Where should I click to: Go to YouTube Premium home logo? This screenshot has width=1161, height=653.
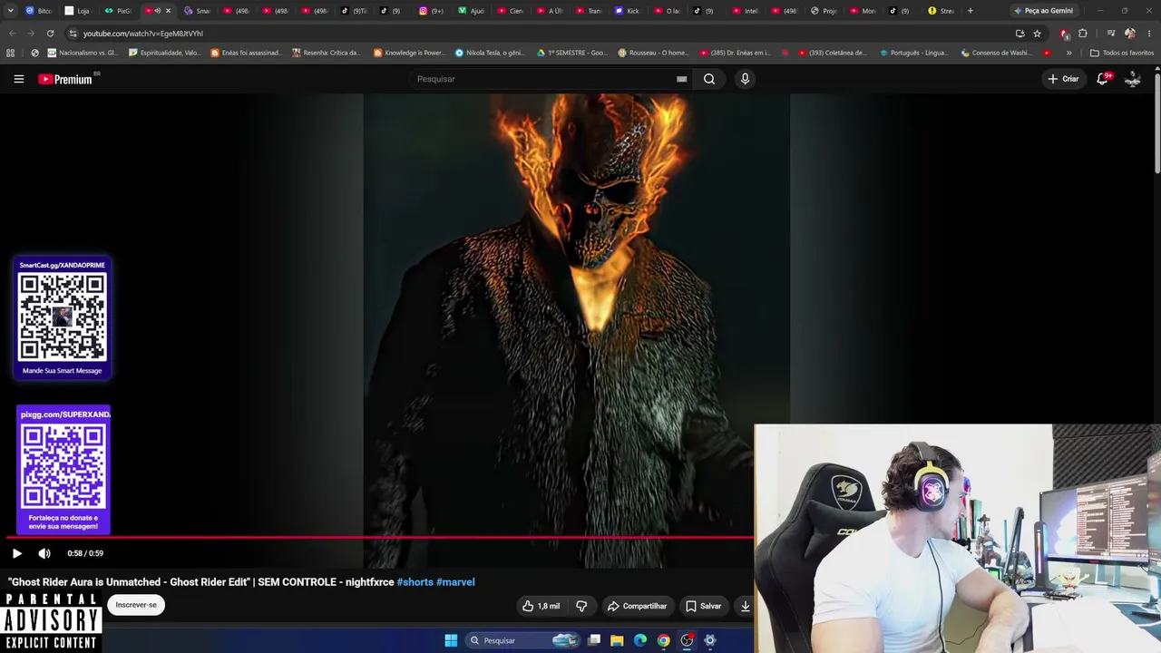65,79
